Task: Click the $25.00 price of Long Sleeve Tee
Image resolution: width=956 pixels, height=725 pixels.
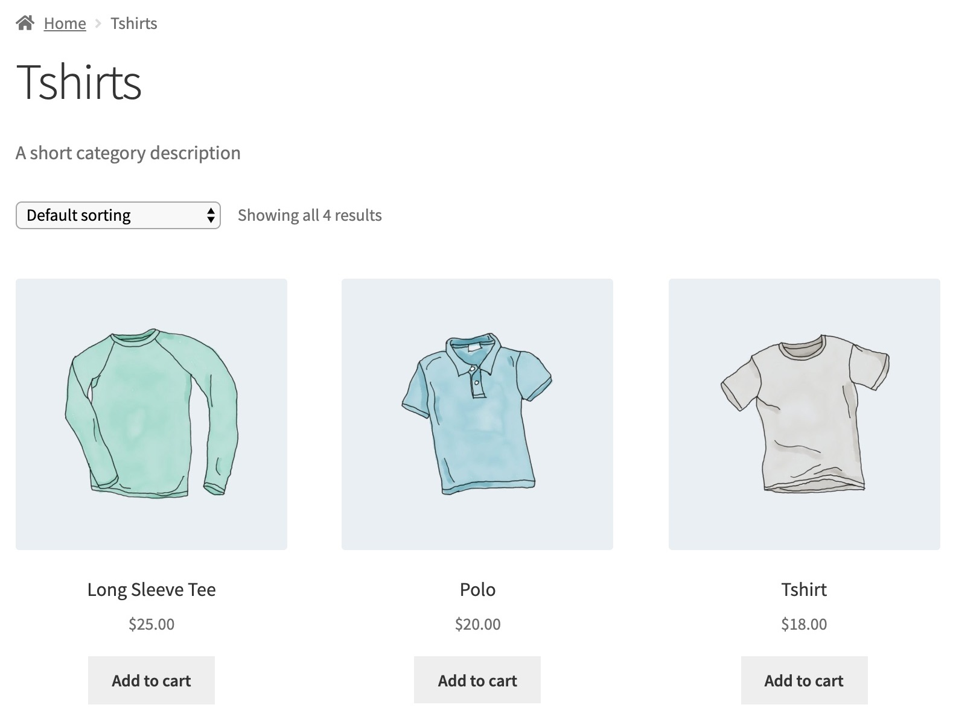Action: 151,624
